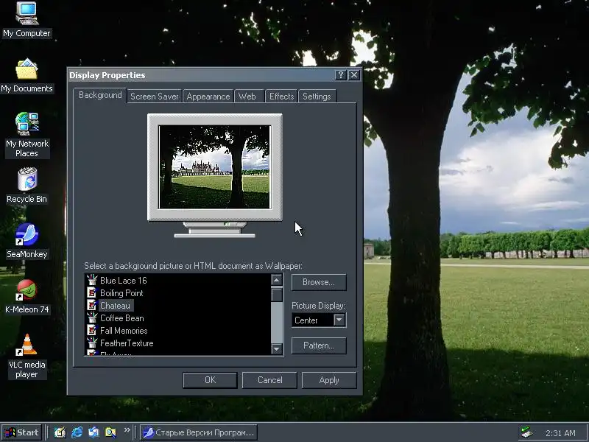Launch K-Meleon 74 desktop shortcut
The width and height of the screenshot is (589, 442).
(27, 297)
